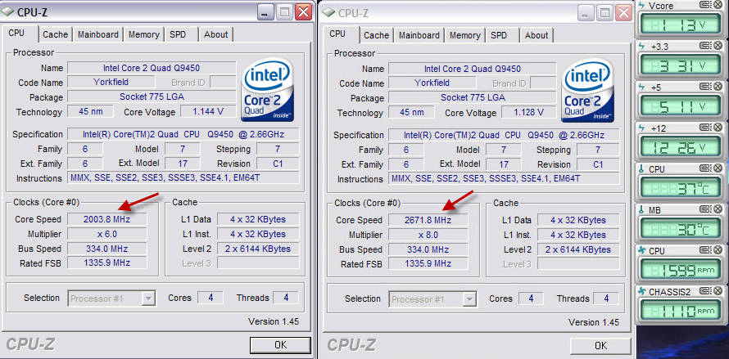Click Threads value in right window

click(606, 298)
